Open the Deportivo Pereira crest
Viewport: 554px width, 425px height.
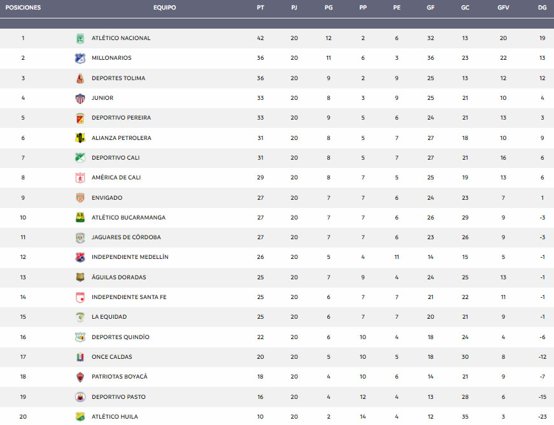pos(80,118)
